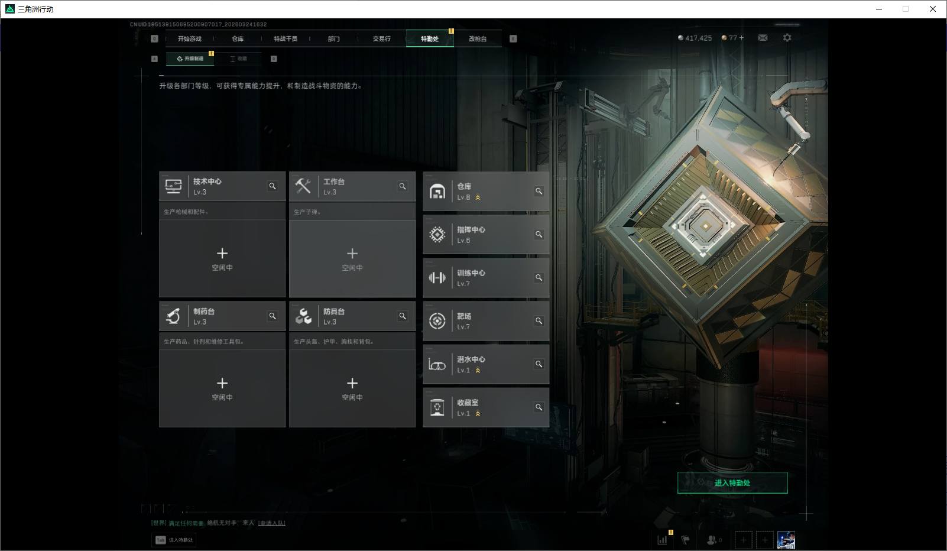The width and height of the screenshot is (947, 551).
Task: Click the 申请入队 link in chat
Action: (271, 523)
